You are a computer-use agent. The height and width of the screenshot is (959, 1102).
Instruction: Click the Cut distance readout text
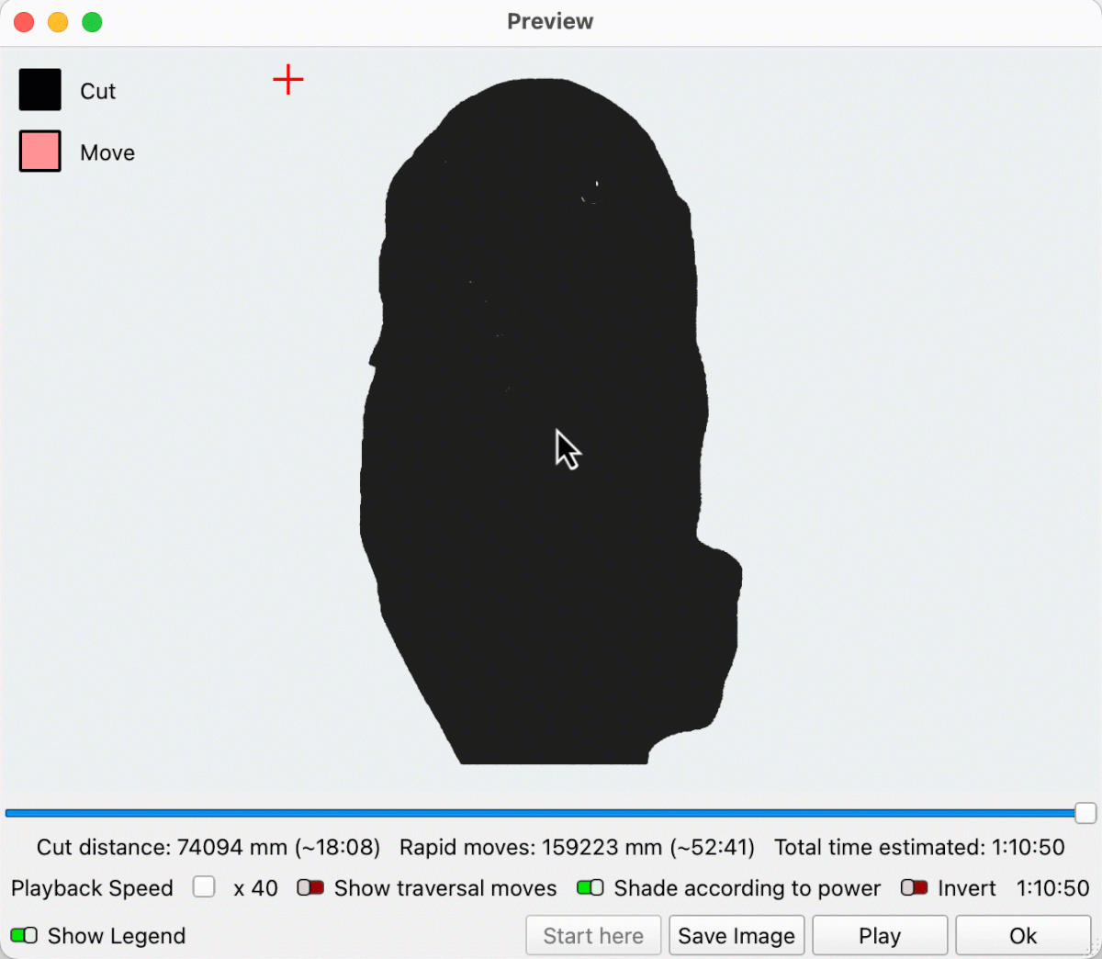click(x=208, y=847)
